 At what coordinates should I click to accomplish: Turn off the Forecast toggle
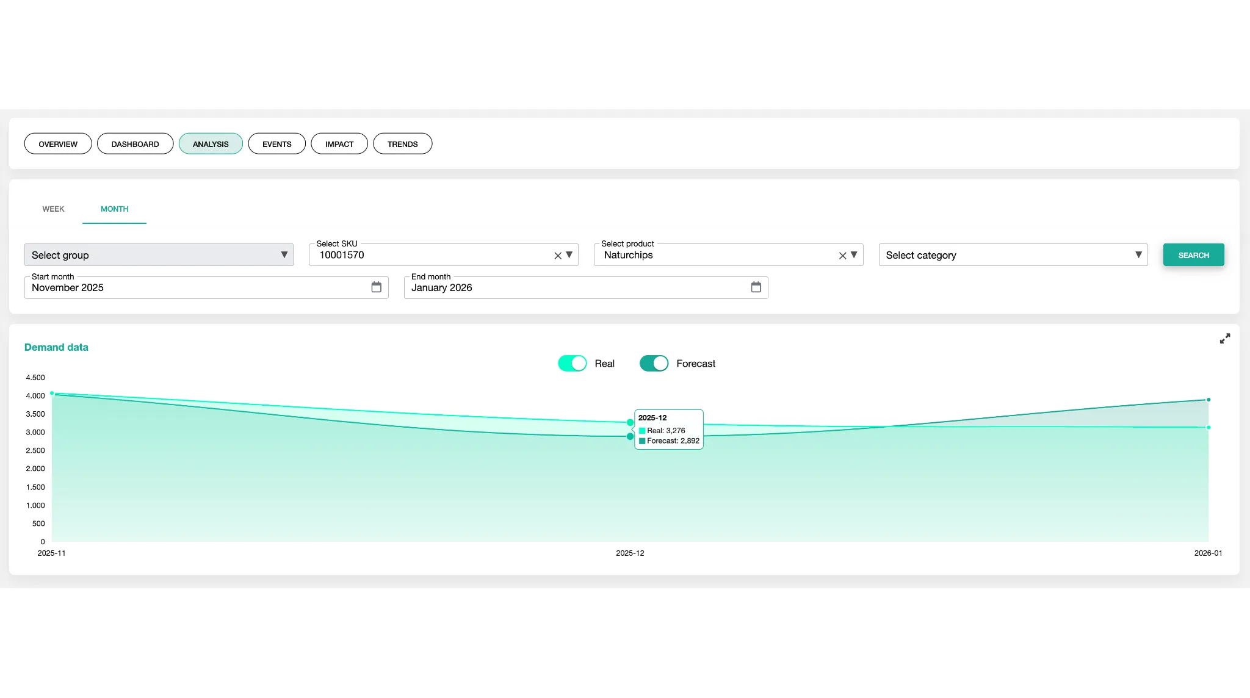[x=654, y=363]
